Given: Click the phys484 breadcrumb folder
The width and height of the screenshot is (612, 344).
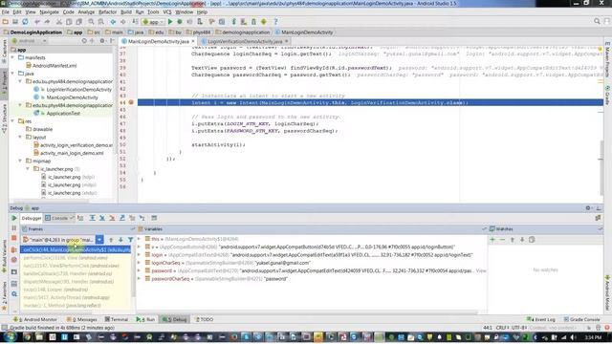Looking at the screenshot, I should (x=198, y=32).
